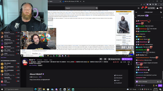Expand Show More under followed channels
The height and width of the screenshot is (91, 163).
coord(4,58)
